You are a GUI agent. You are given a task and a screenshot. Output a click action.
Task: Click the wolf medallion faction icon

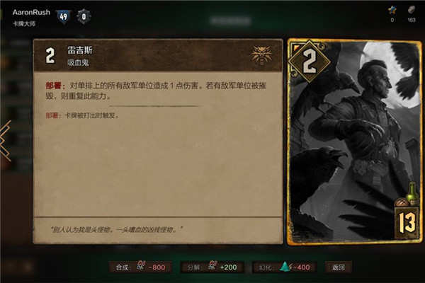pos(261,55)
